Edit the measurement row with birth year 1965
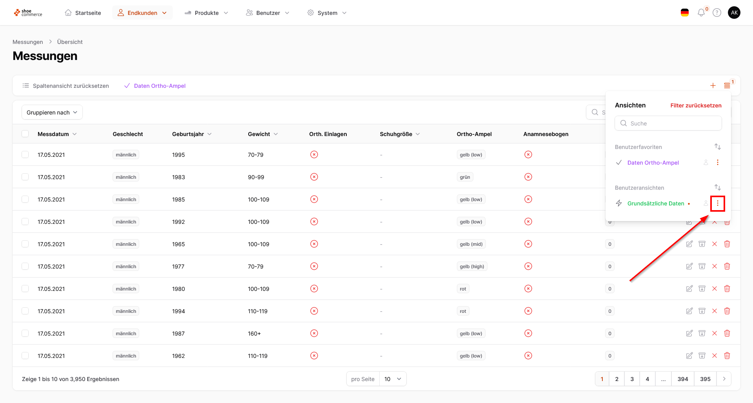753x403 pixels. [689, 244]
